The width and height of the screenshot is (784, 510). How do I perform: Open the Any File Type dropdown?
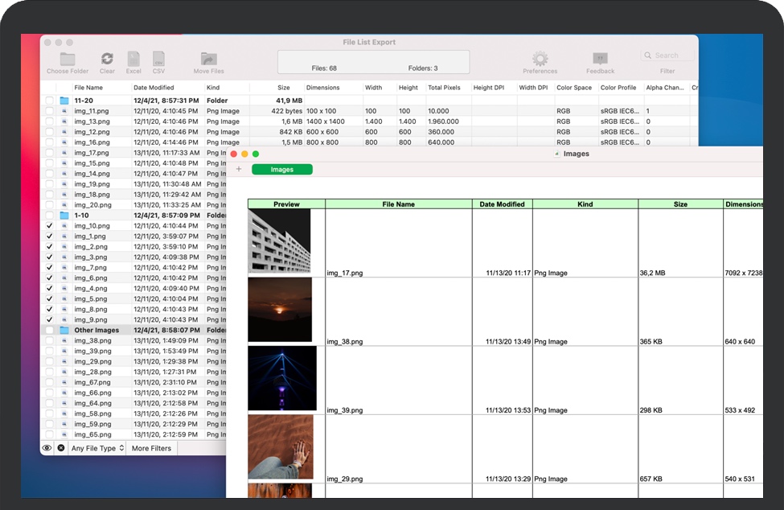click(97, 448)
